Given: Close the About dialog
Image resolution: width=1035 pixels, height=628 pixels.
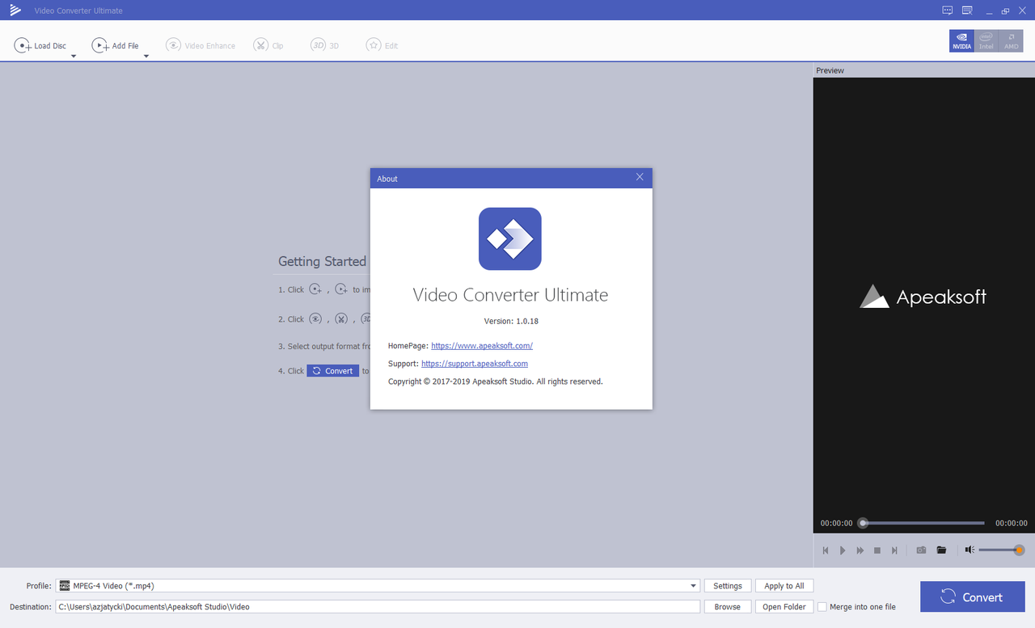Looking at the screenshot, I should tap(640, 177).
